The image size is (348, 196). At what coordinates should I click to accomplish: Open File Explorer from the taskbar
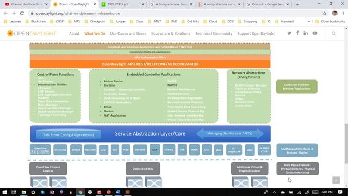coord(23,192)
